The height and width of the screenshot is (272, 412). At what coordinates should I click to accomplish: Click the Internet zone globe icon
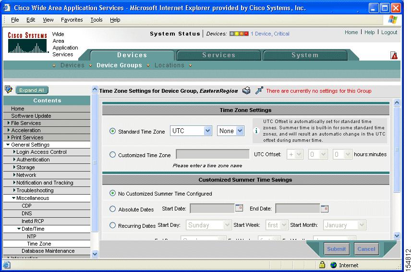pyautogui.click(x=333, y=265)
